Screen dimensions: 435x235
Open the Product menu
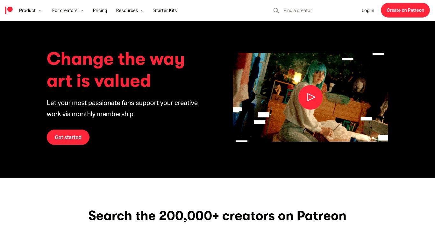tap(27, 11)
